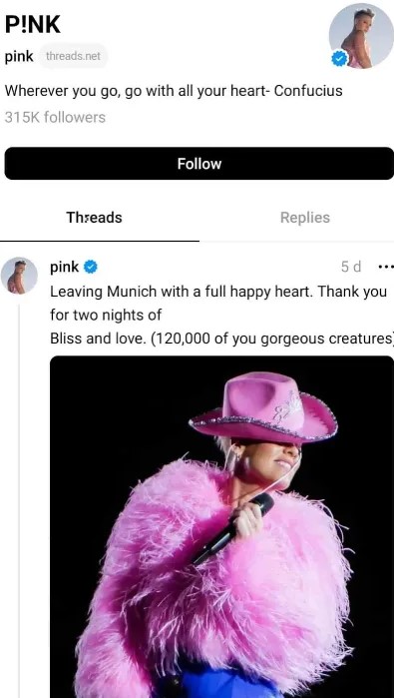Screen dimensions: 394x698
Task: Click the microphone in the post photo
Action: pos(234,527)
